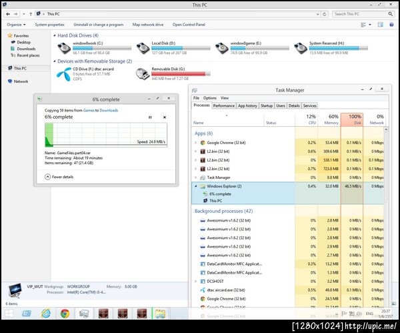Click the DCSHOST process icon
Viewport: 400px width, 333px height.
coord(203,282)
